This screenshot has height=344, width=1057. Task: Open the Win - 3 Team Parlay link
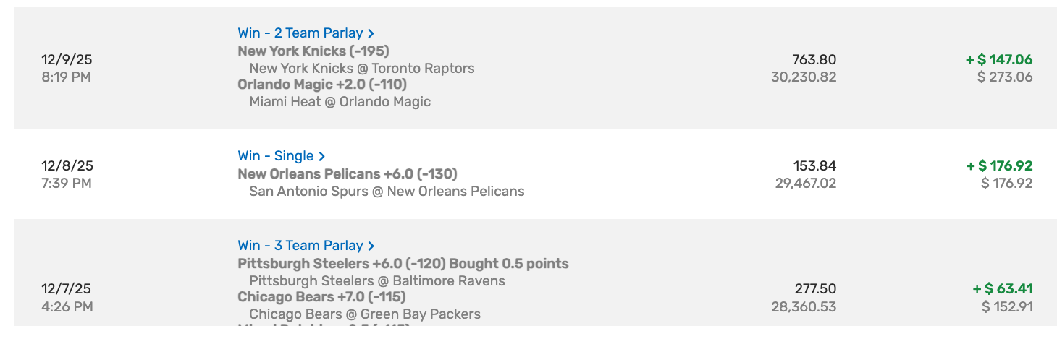(300, 246)
